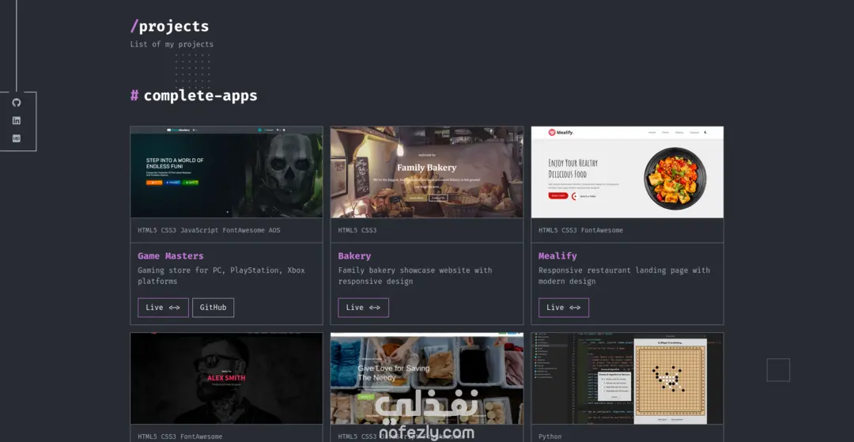Click the 'HTML5 CSS3' tech line under Bakery image
The height and width of the screenshot is (442, 854).
[357, 230]
